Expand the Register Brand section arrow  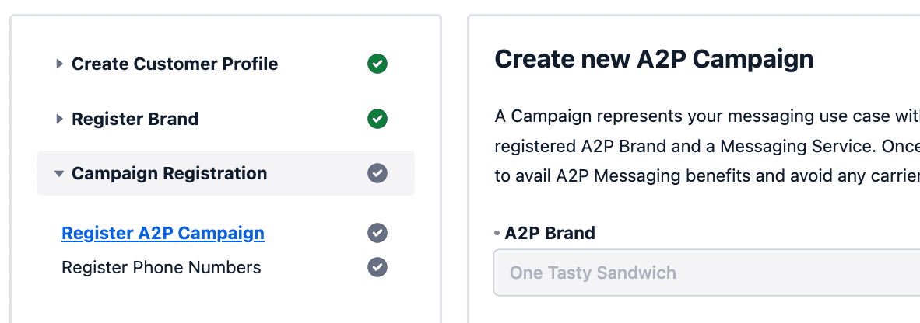coord(59,120)
